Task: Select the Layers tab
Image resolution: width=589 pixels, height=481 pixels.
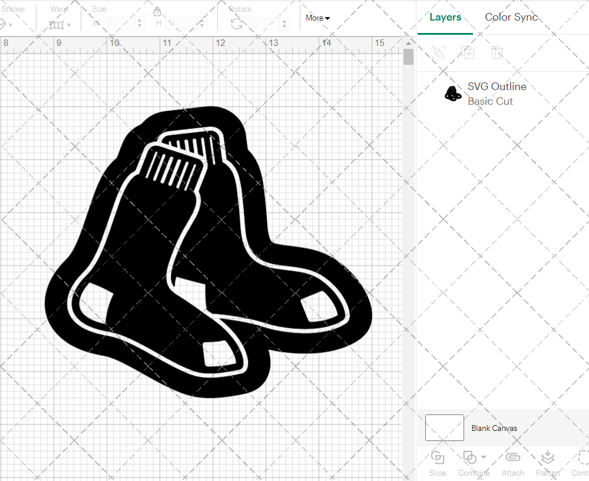Action: (x=445, y=17)
